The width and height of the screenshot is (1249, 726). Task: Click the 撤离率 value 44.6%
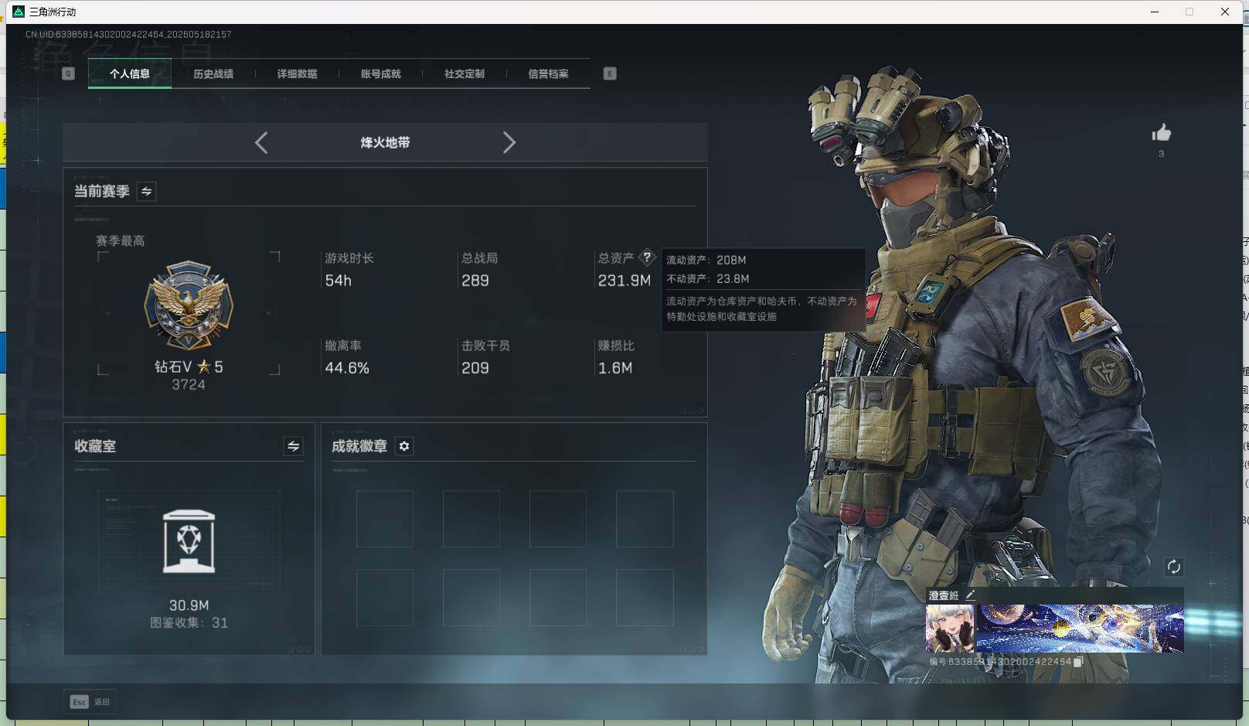[x=347, y=368]
